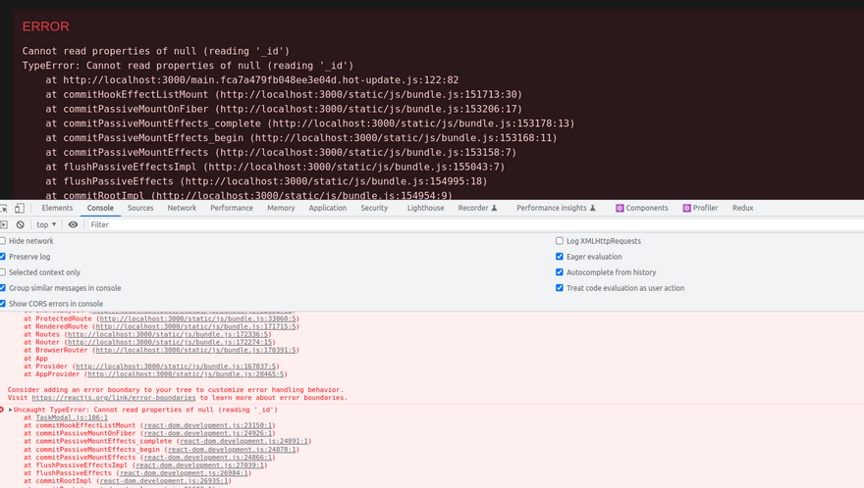Open the Redux tab
The width and height of the screenshot is (864, 488).
tap(742, 209)
